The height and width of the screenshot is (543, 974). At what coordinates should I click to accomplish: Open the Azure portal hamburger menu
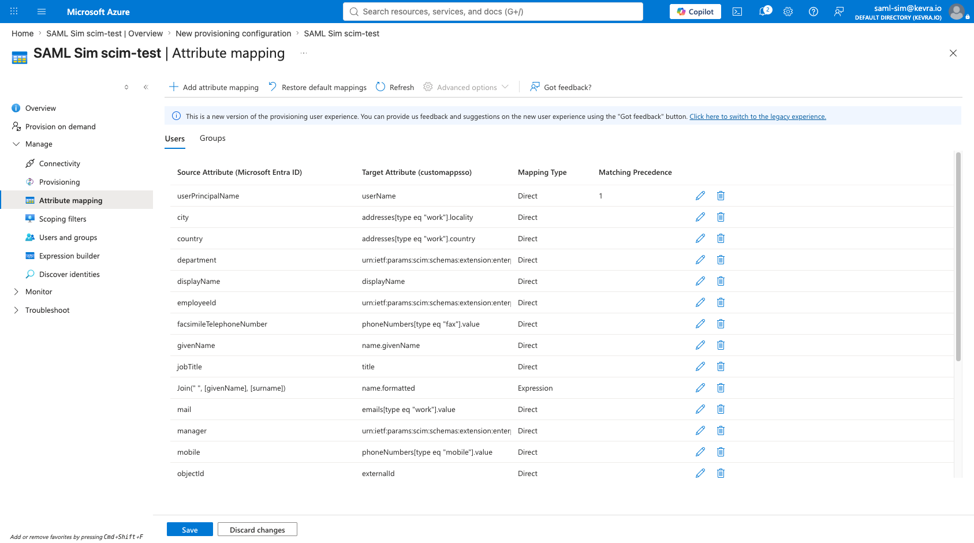42,12
